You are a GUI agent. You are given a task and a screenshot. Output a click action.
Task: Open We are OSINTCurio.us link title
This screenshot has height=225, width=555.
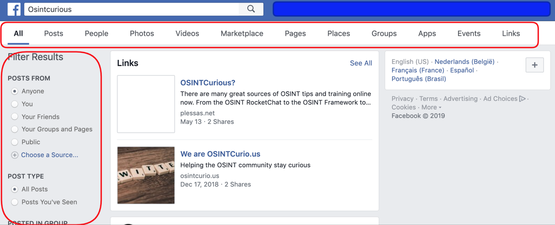click(x=220, y=154)
